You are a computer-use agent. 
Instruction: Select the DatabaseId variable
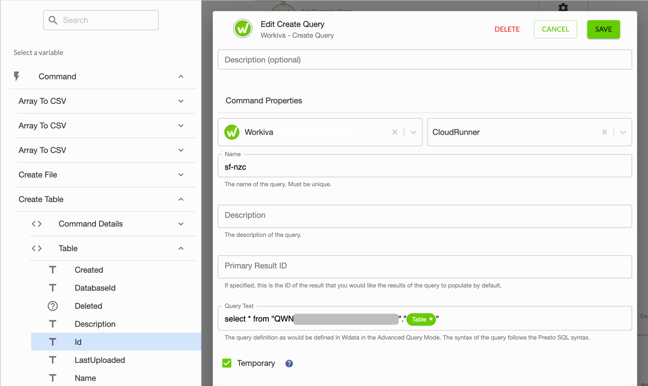[95, 288]
